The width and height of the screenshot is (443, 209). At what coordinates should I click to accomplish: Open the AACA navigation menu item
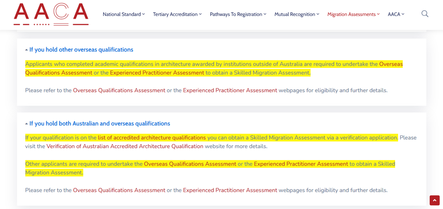click(x=396, y=14)
